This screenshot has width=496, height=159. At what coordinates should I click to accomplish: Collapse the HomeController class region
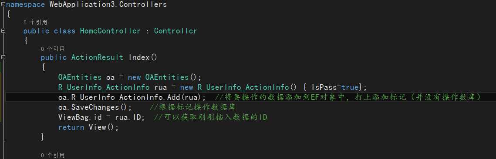coord(3,31)
